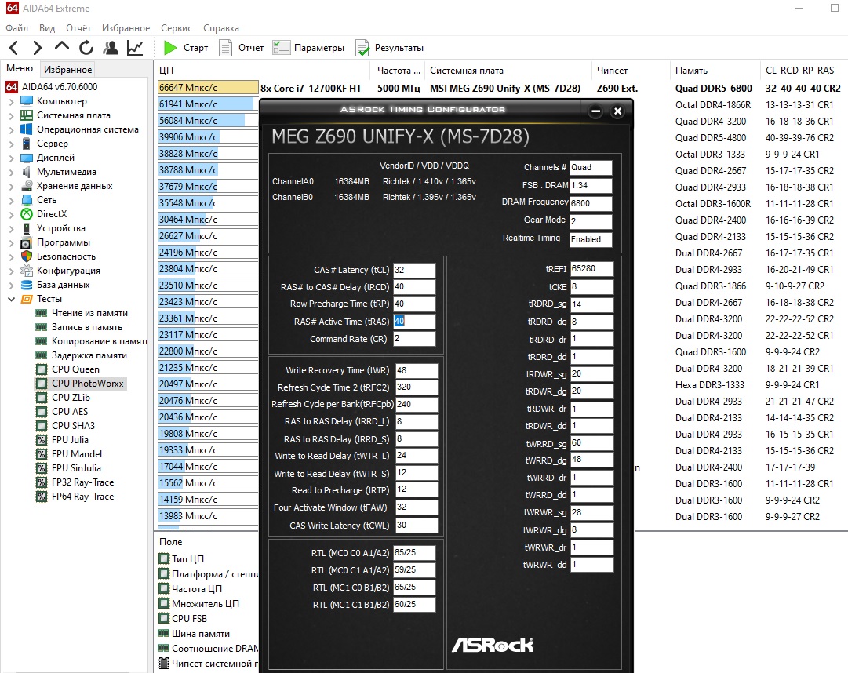Viewport: 848px width, 673px height.
Task: Close the ASRock Timing Configurator window
Action: [x=617, y=111]
